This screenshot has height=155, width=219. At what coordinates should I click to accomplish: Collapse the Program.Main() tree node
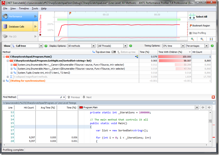[x=4, y=57]
